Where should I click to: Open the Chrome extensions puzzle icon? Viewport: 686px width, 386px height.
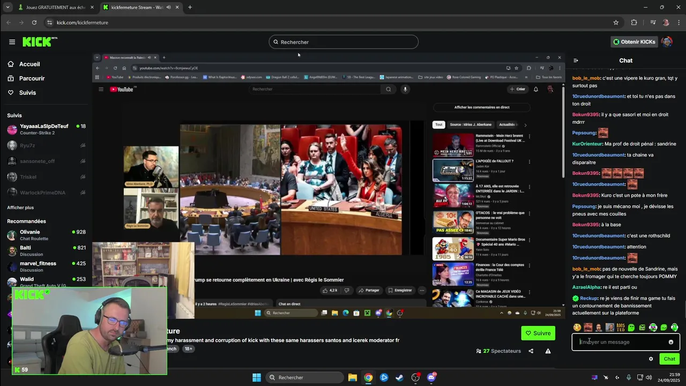pyautogui.click(x=634, y=23)
